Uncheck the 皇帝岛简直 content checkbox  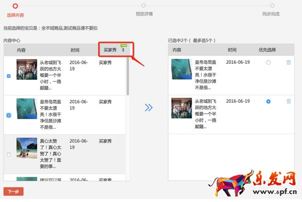[8, 115]
